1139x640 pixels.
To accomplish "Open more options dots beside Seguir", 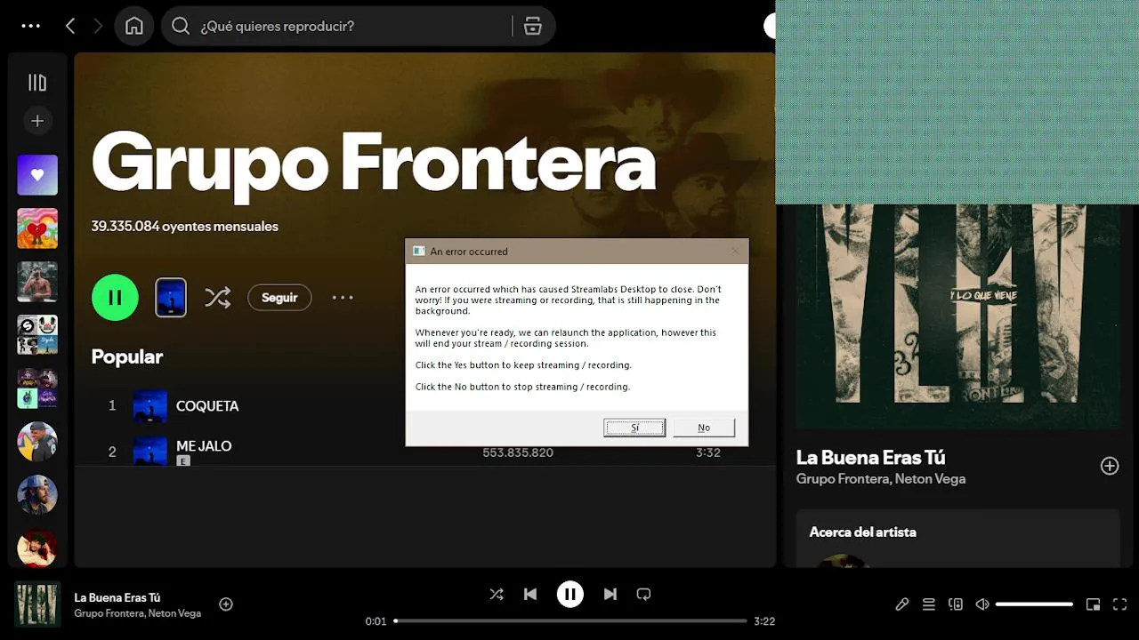I will pyautogui.click(x=343, y=298).
